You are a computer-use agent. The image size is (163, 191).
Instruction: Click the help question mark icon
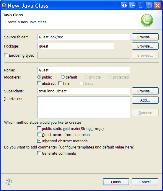pyautogui.click(x=9, y=182)
